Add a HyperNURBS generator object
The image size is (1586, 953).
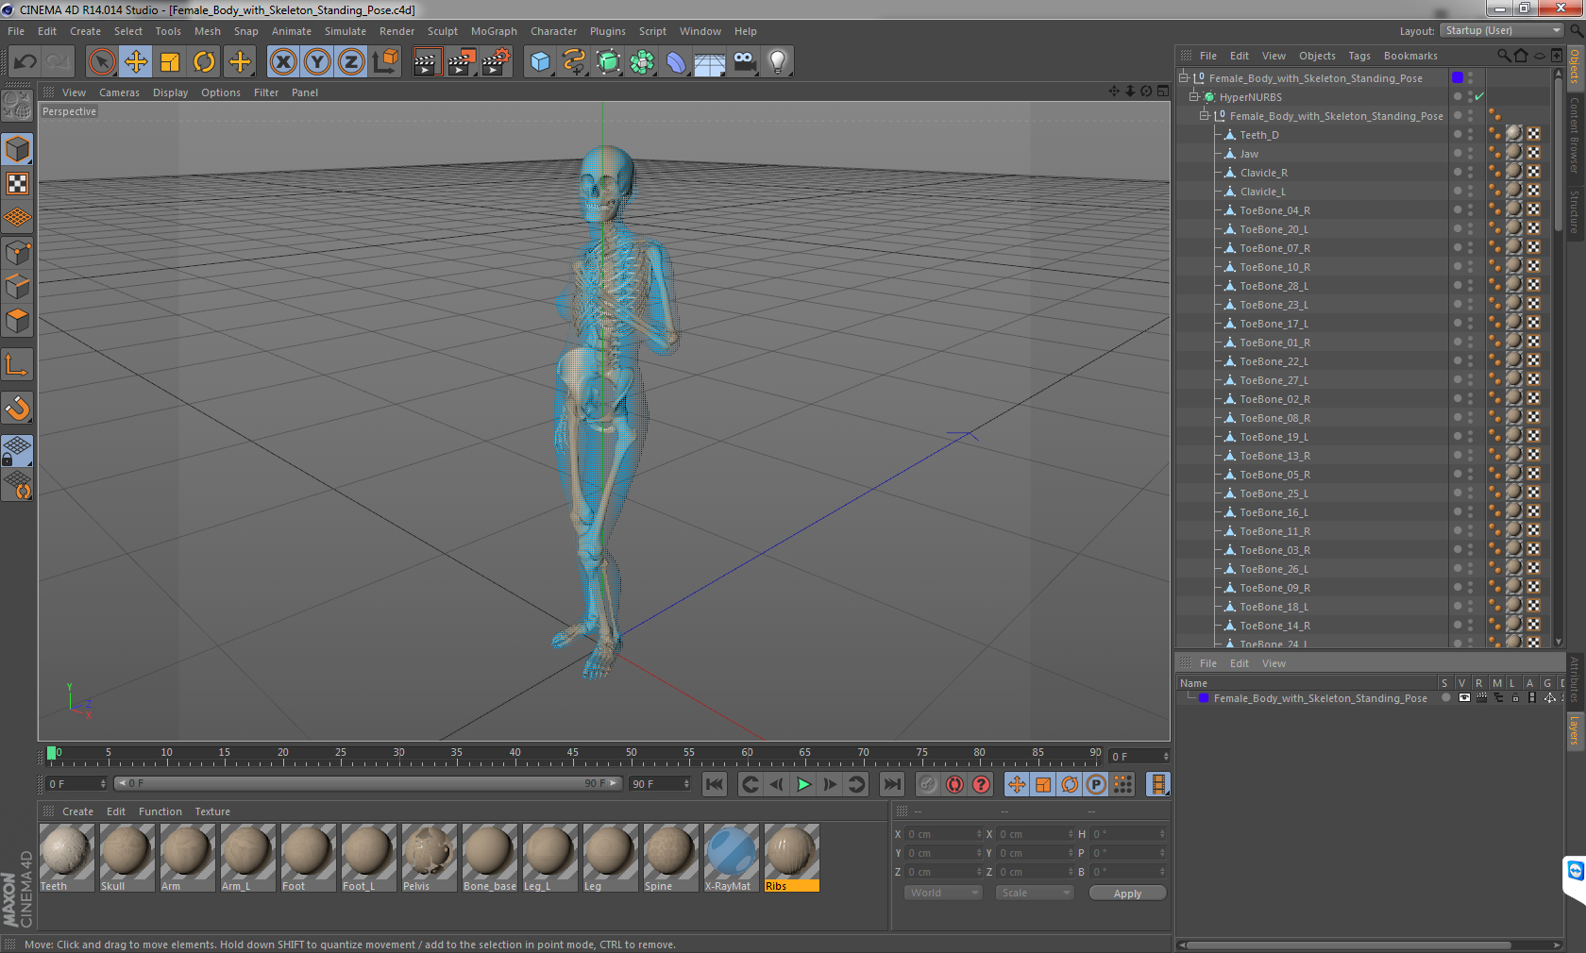tap(608, 62)
